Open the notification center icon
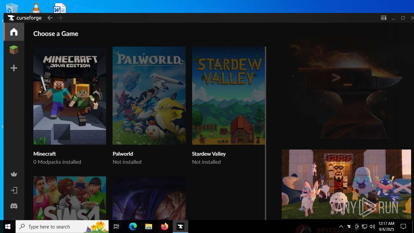 (403, 227)
